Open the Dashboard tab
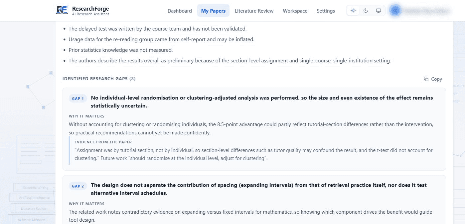This screenshot has width=465, height=224. 180,11
